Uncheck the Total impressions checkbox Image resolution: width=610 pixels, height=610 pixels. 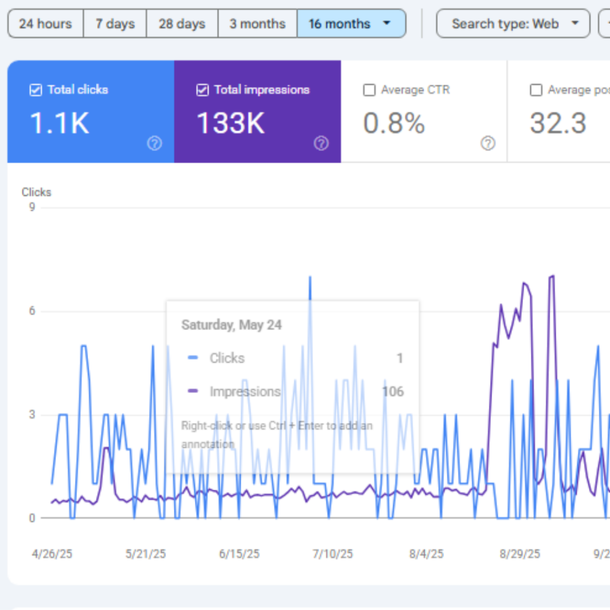click(203, 90)
